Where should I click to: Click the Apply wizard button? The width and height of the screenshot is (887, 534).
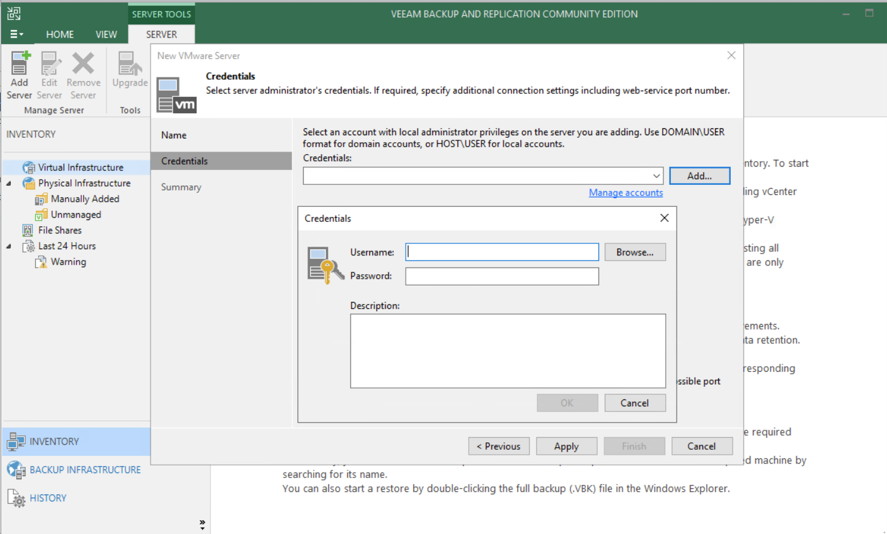coord(566,446)
